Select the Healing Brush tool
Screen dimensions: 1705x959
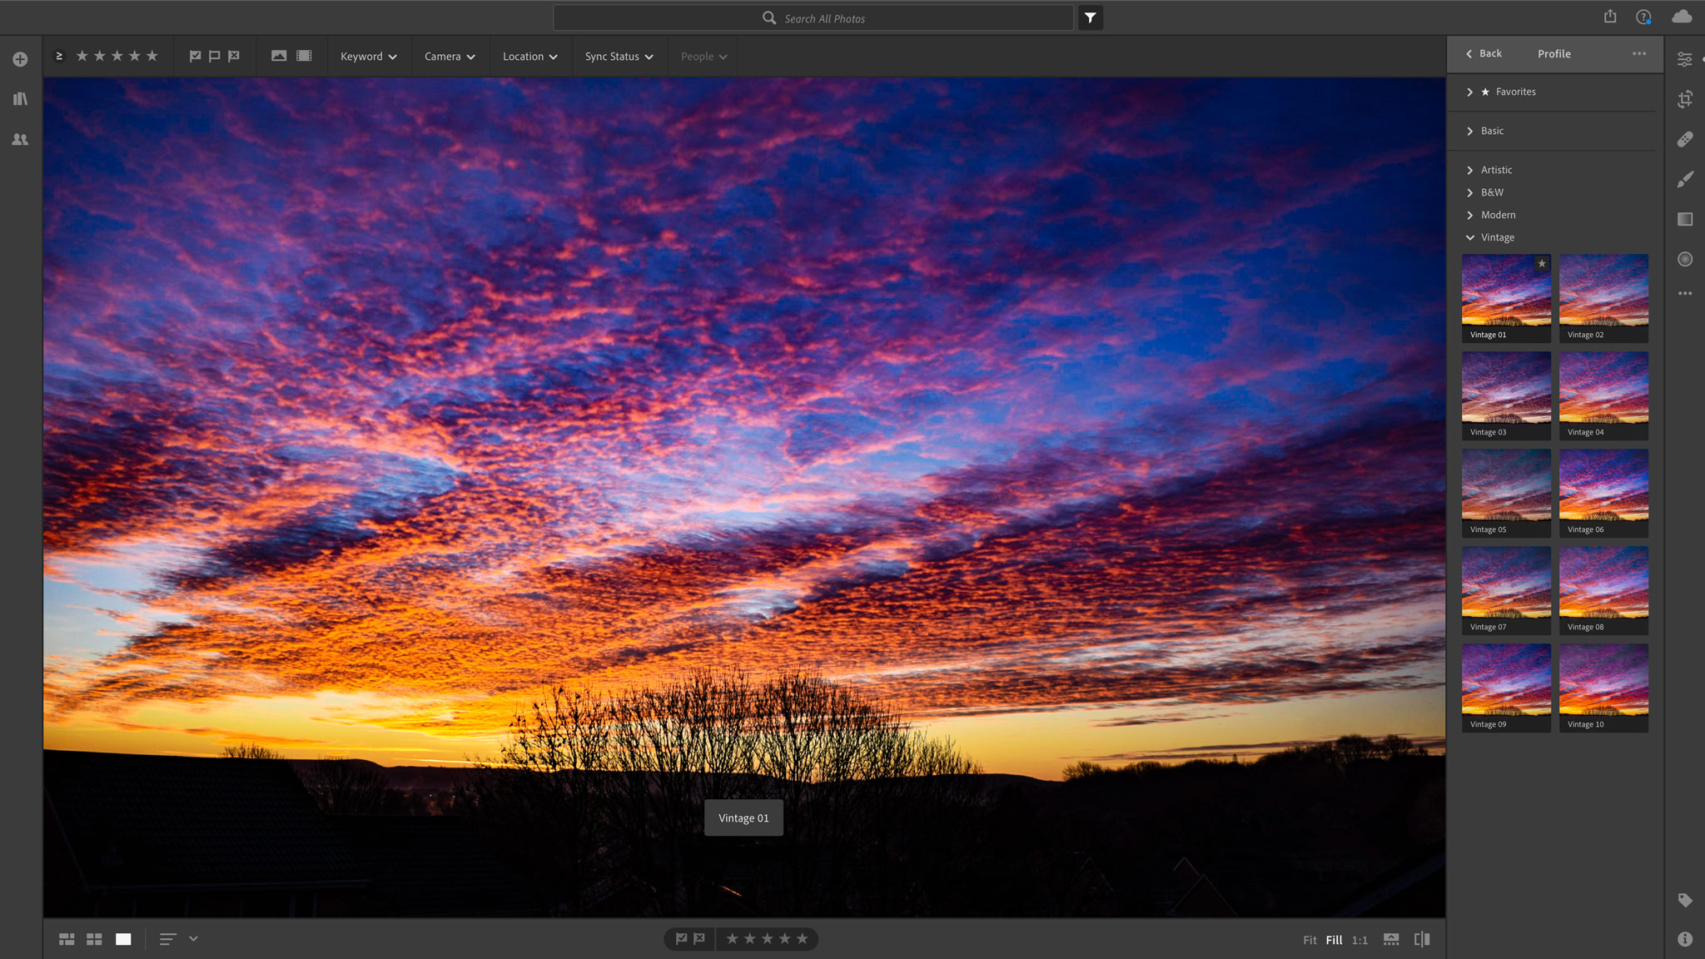[x=1686, y=138]
